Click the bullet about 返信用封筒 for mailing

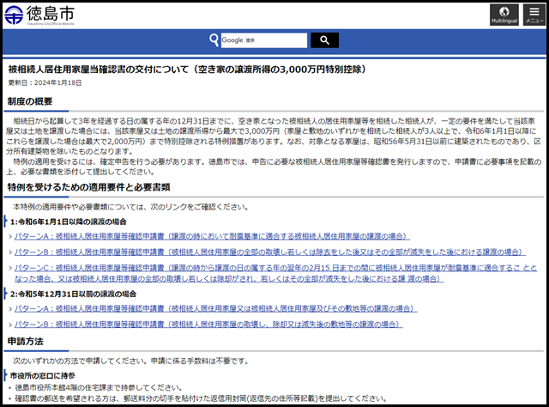coord(201,398)
